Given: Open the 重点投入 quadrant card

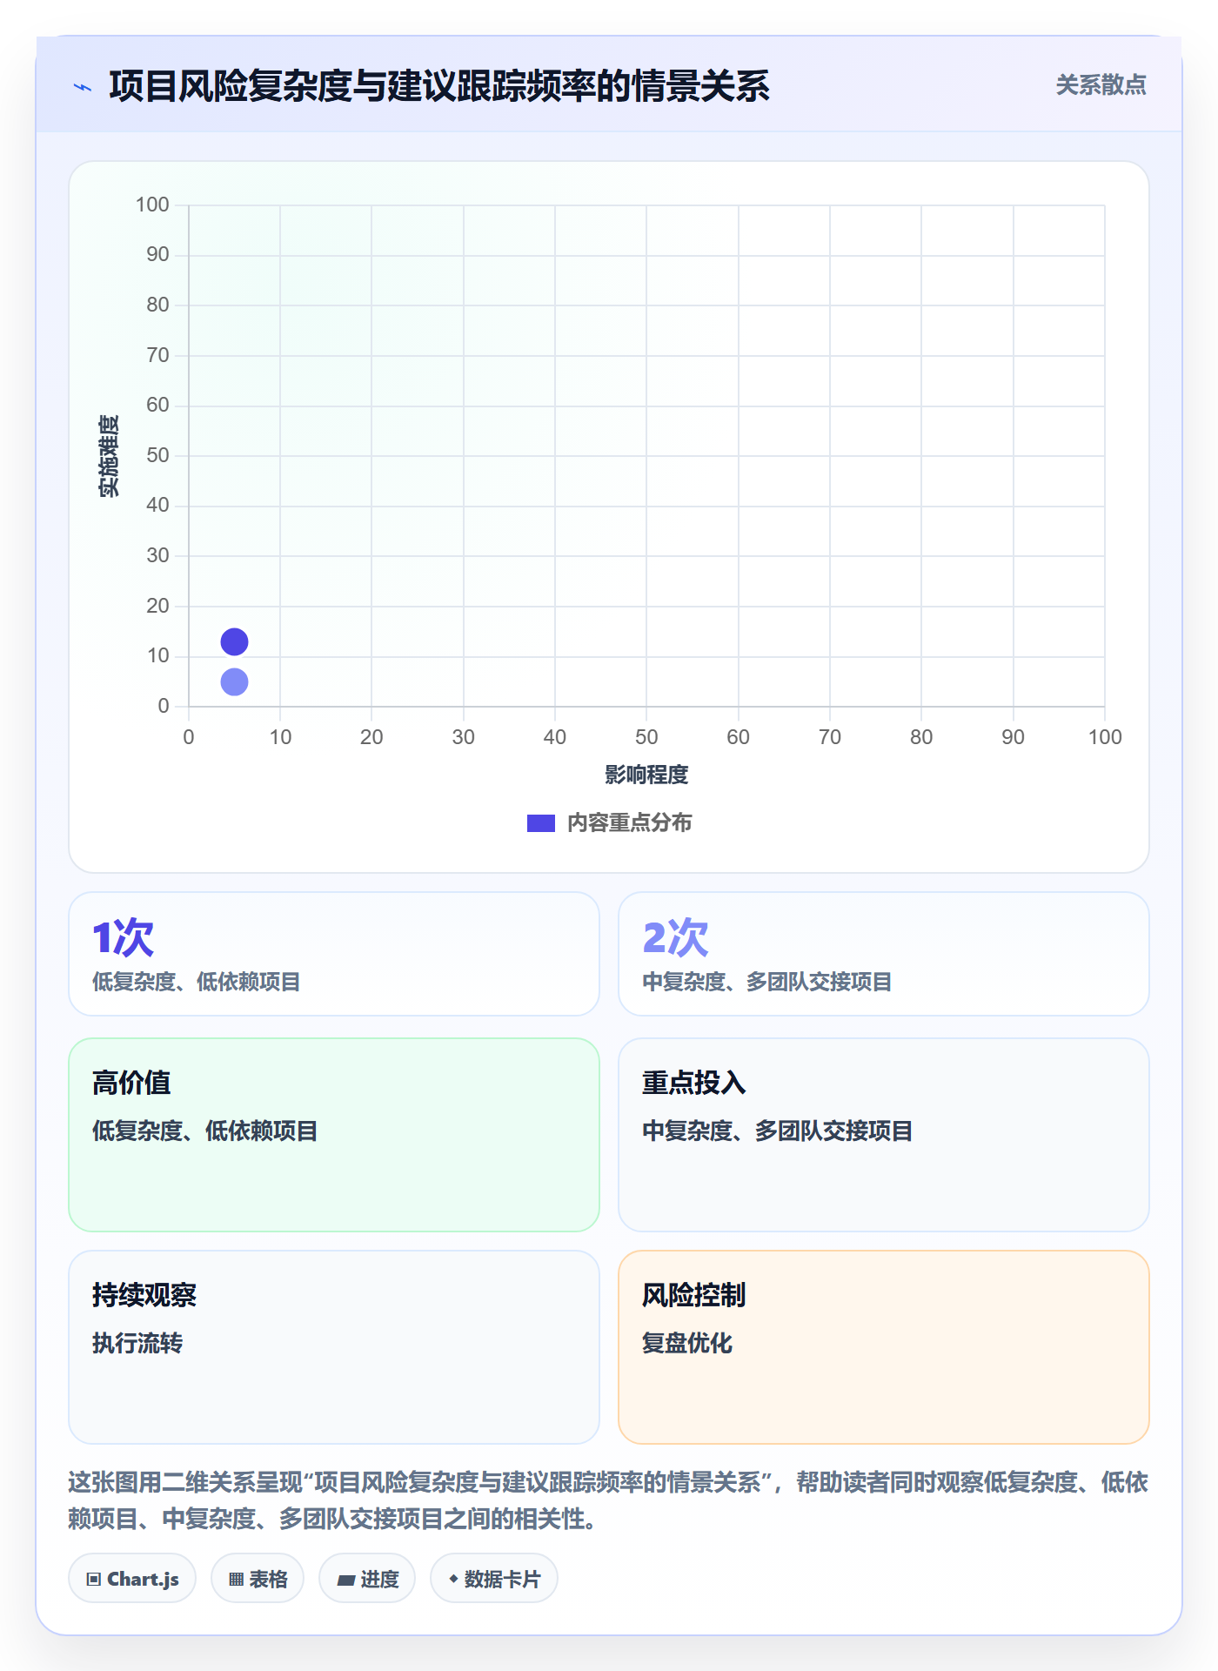Looking at the screenshot, I should click(x=884, y=1135).
